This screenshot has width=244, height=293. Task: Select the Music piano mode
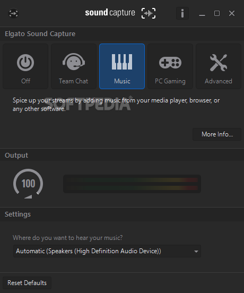point(122,66)
